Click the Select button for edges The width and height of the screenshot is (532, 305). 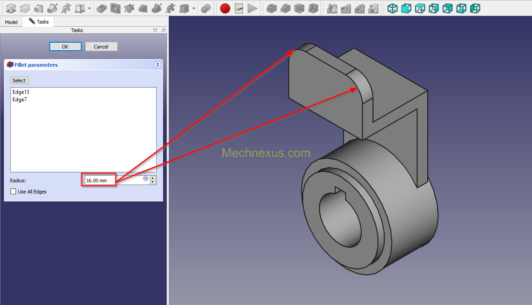click(x=19, y=80)
